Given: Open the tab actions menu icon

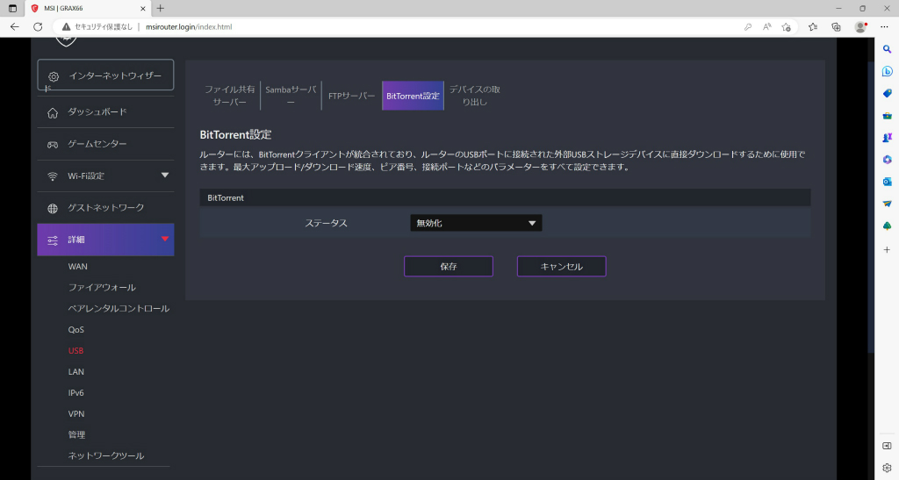Looking at the screenshot, I should (x=12, y=9).
